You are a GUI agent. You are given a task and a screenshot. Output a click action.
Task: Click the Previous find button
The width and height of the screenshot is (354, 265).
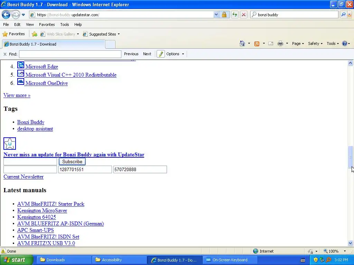click(131, 54)
